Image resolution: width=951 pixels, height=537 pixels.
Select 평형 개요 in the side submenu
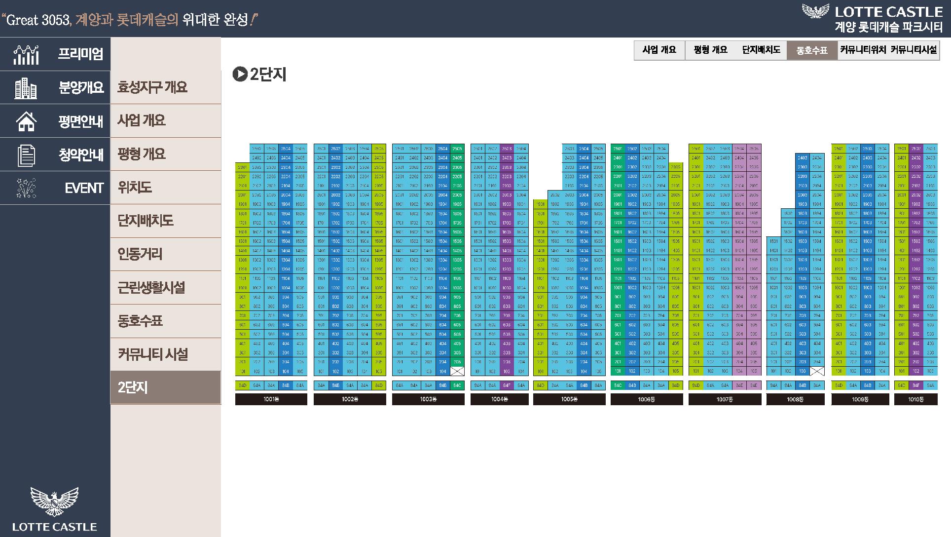[x=142, y=154]
